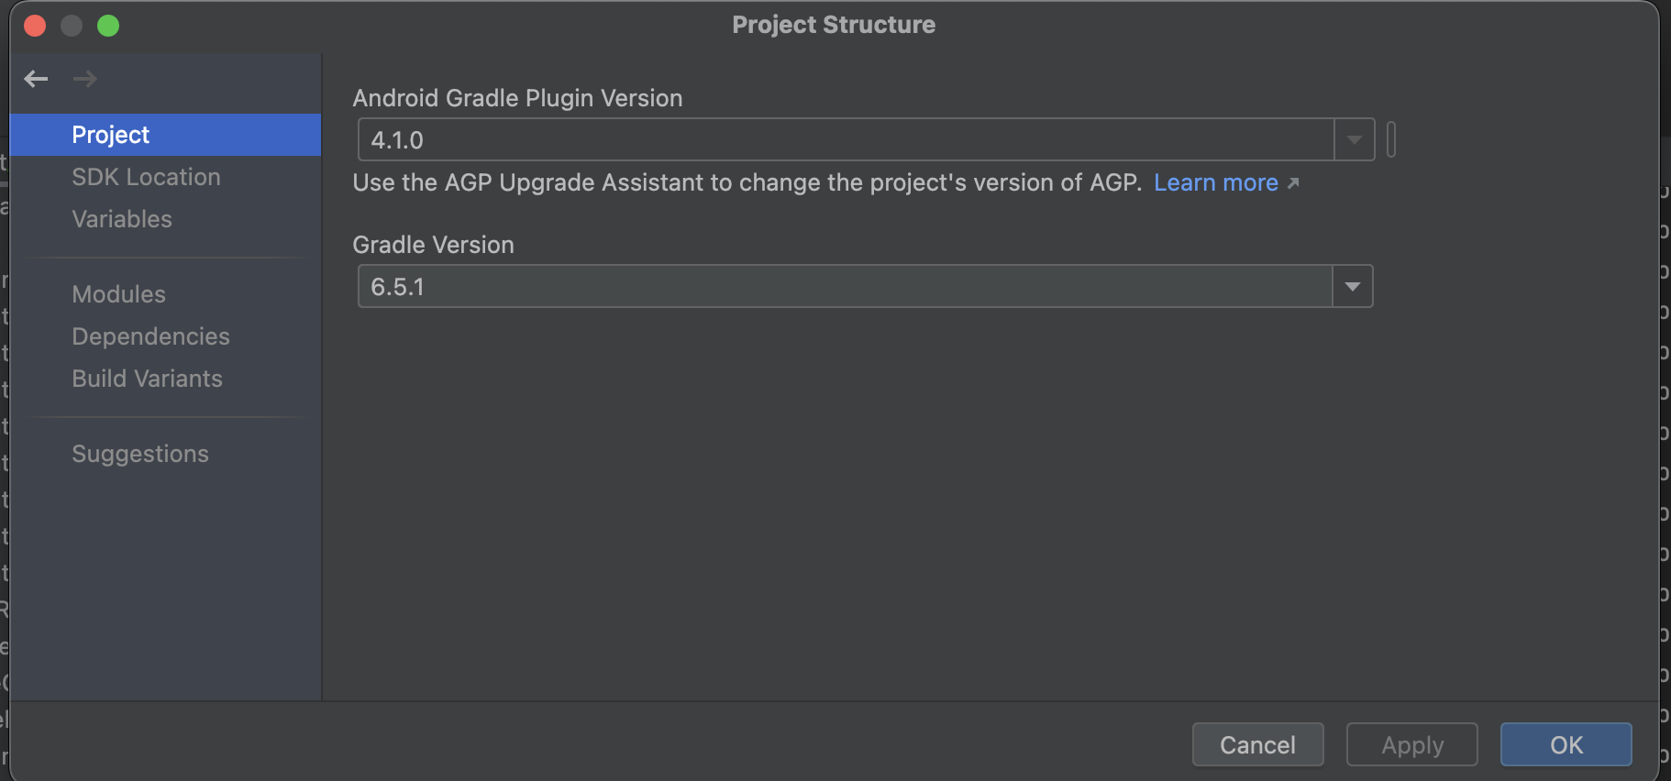Screen dimensions: 1671x781
Task: Select Project in the sidebar
Action: tap(111, 135)
